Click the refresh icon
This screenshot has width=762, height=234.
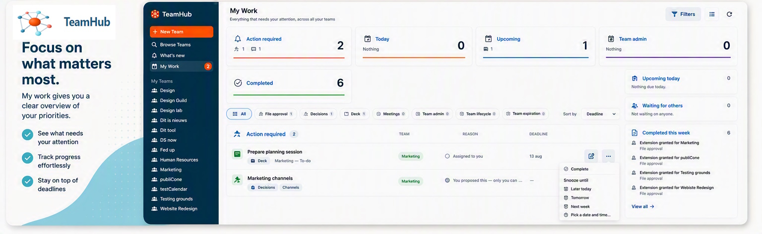[x=729, y=14]
